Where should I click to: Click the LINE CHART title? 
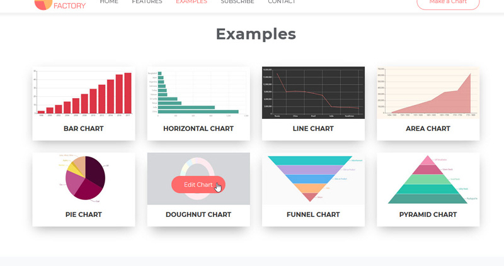point(313,129)
